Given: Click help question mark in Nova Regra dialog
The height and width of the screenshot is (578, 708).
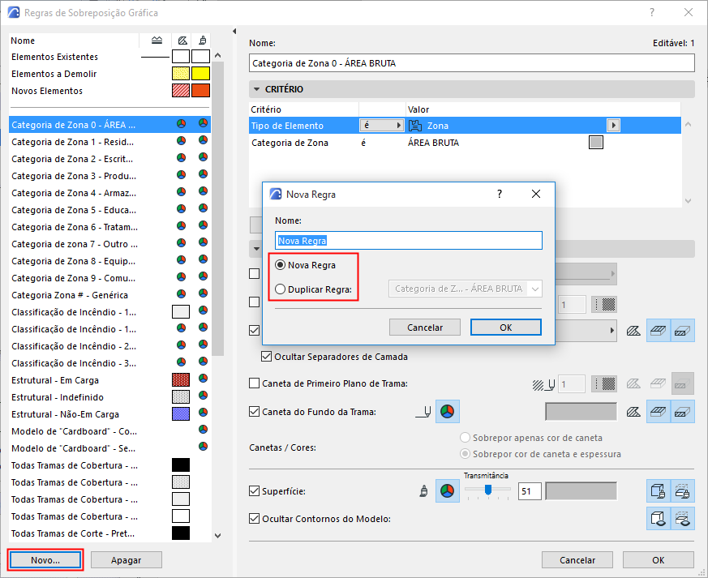Looking at the screenshot, I should [x=500, y=194].
